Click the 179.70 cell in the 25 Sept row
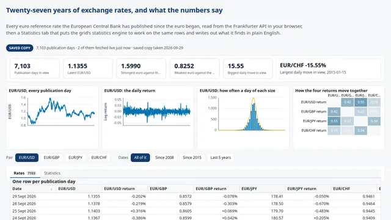The width and height of the screenshot is (391, 220). pyautogui.click(x=262, y=211)
